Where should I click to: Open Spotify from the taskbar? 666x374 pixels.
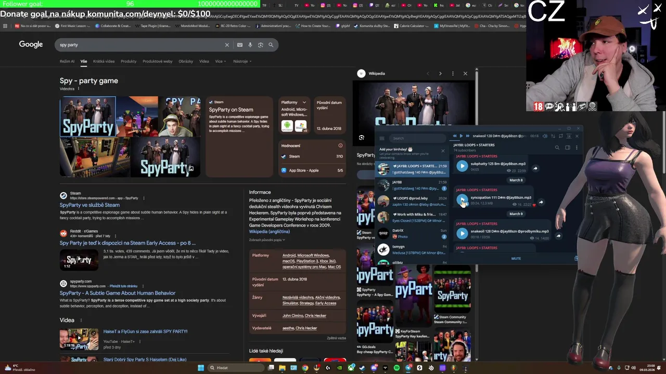[x=397, y=368]
